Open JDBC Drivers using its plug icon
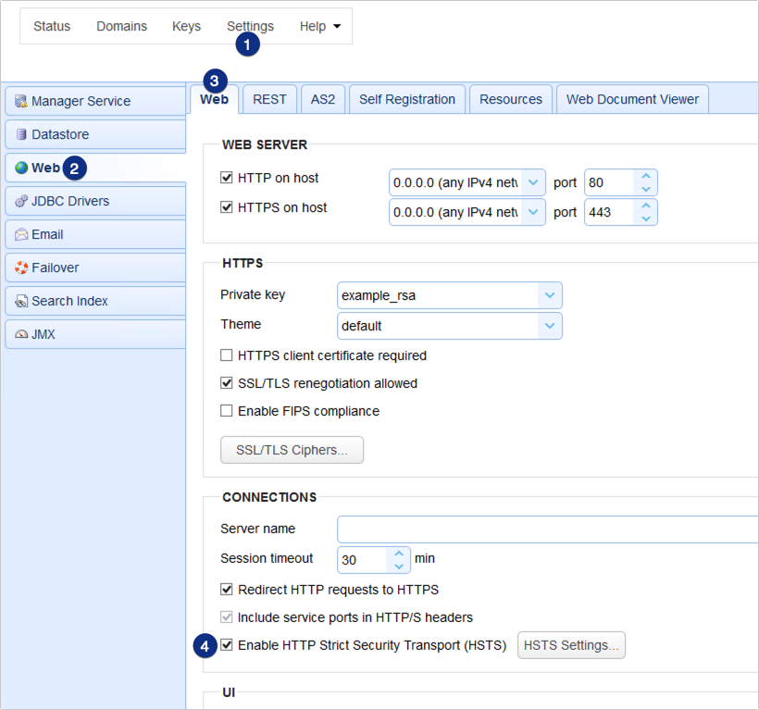 [x=22, y=201]
